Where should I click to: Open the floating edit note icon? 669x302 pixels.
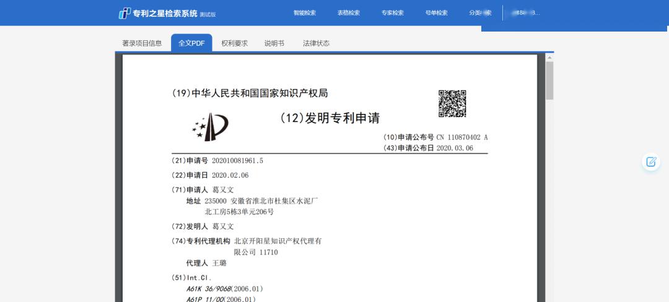pyautogui.click(x=651, y=162)
